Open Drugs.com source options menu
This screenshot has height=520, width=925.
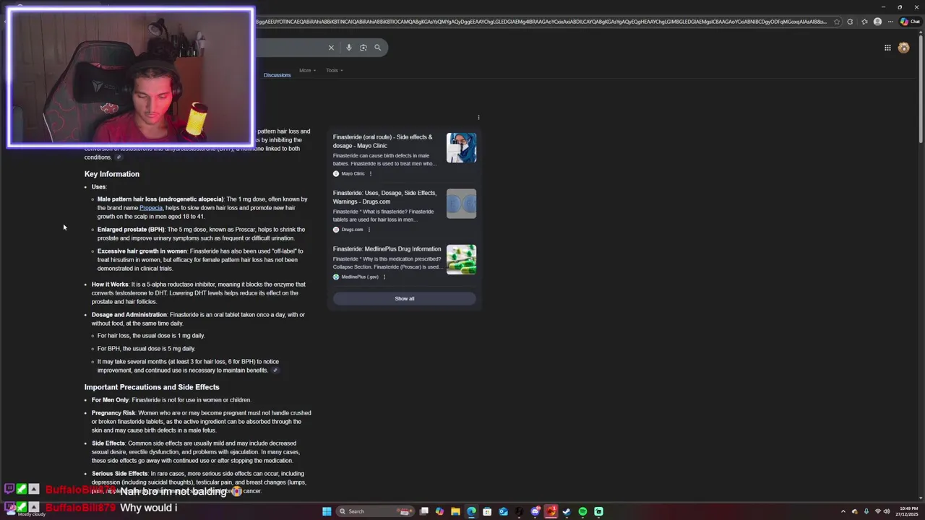click(369, 230)
